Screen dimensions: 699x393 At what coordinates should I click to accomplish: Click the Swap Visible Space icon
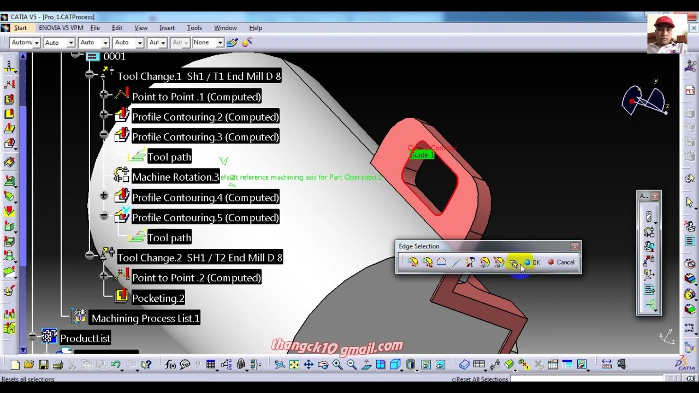[440, 365]
